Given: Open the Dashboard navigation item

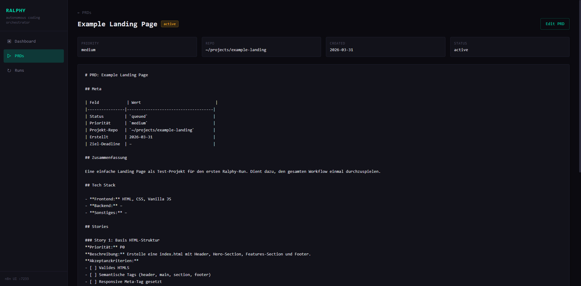Looking at the screenshot, I should (25, 41).
